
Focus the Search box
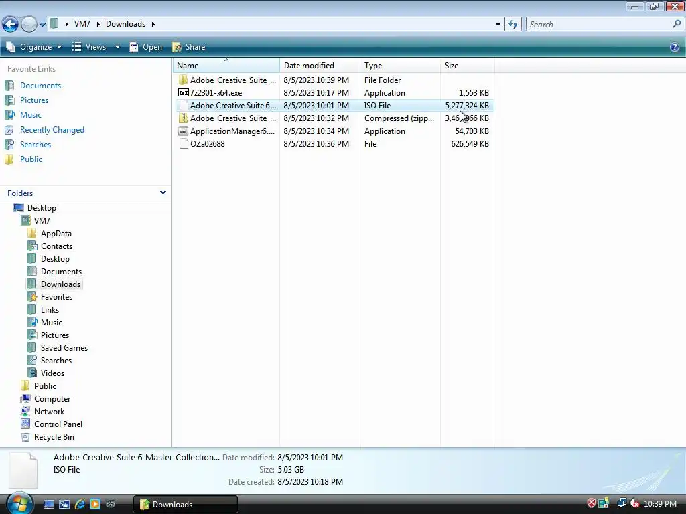coord(600,25)
